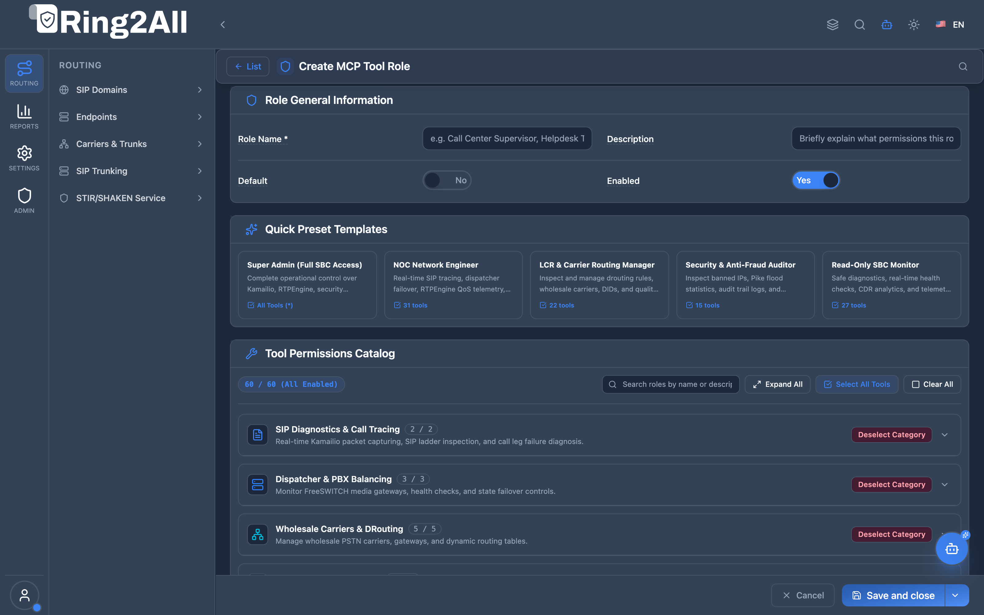Open the layers stack icon in header
Viewport: 984px width, 615px height.
tap(832, 24)
